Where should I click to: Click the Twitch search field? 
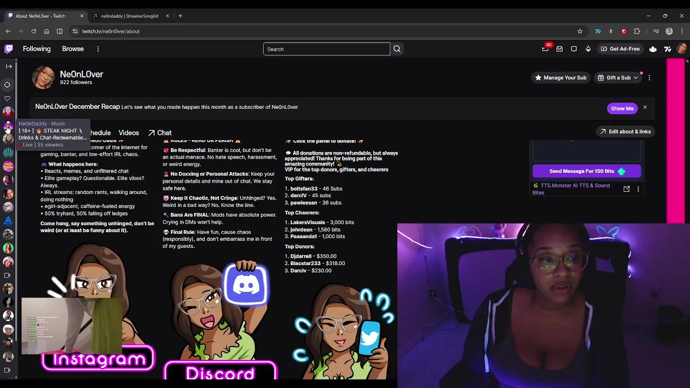pyautogui.click(x=326, y=49)
